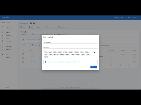Go to Project Home via house icon
Screen dimensions: 141x105
click(3, 27)
